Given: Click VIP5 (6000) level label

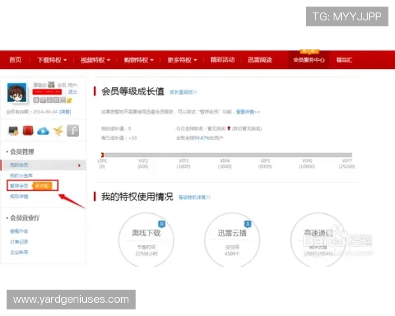Looking at the screenshot, I should (x=265, y=163).
